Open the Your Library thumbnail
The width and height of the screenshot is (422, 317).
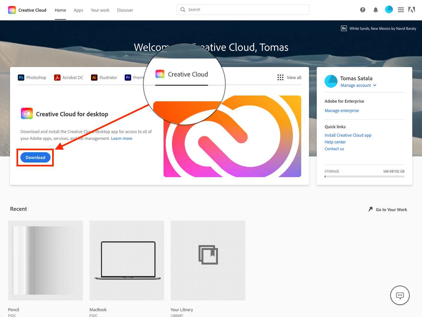(208, 260)
